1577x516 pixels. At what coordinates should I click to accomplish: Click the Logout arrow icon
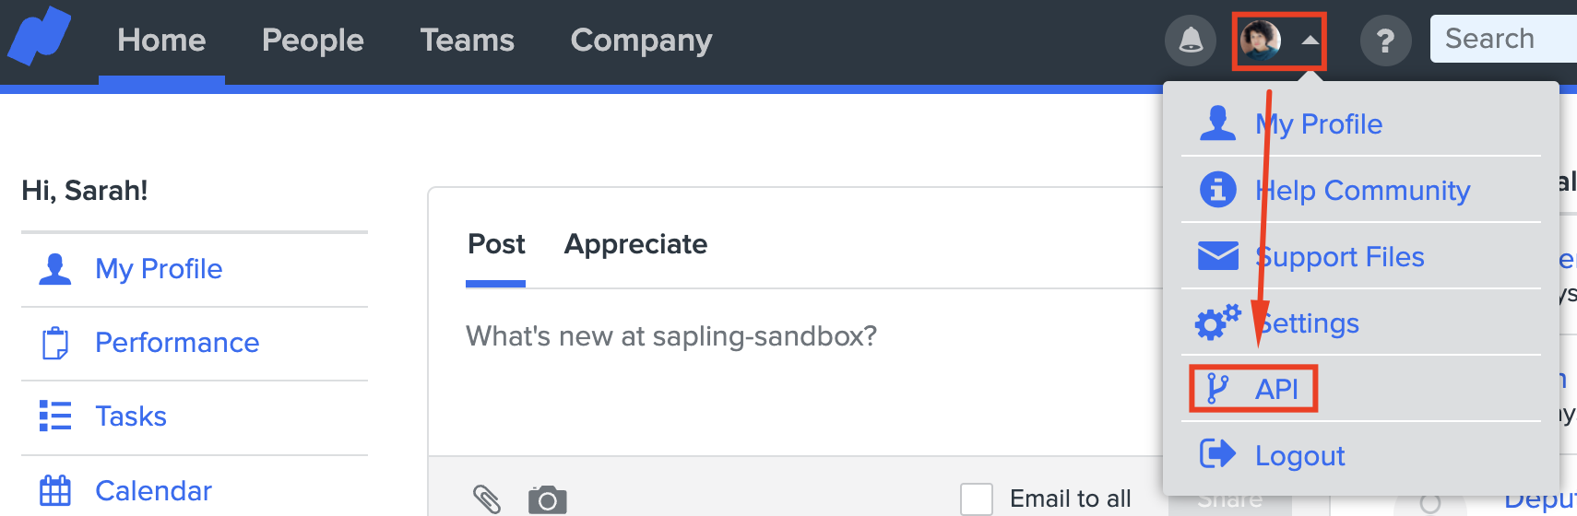click(1217, 454)
